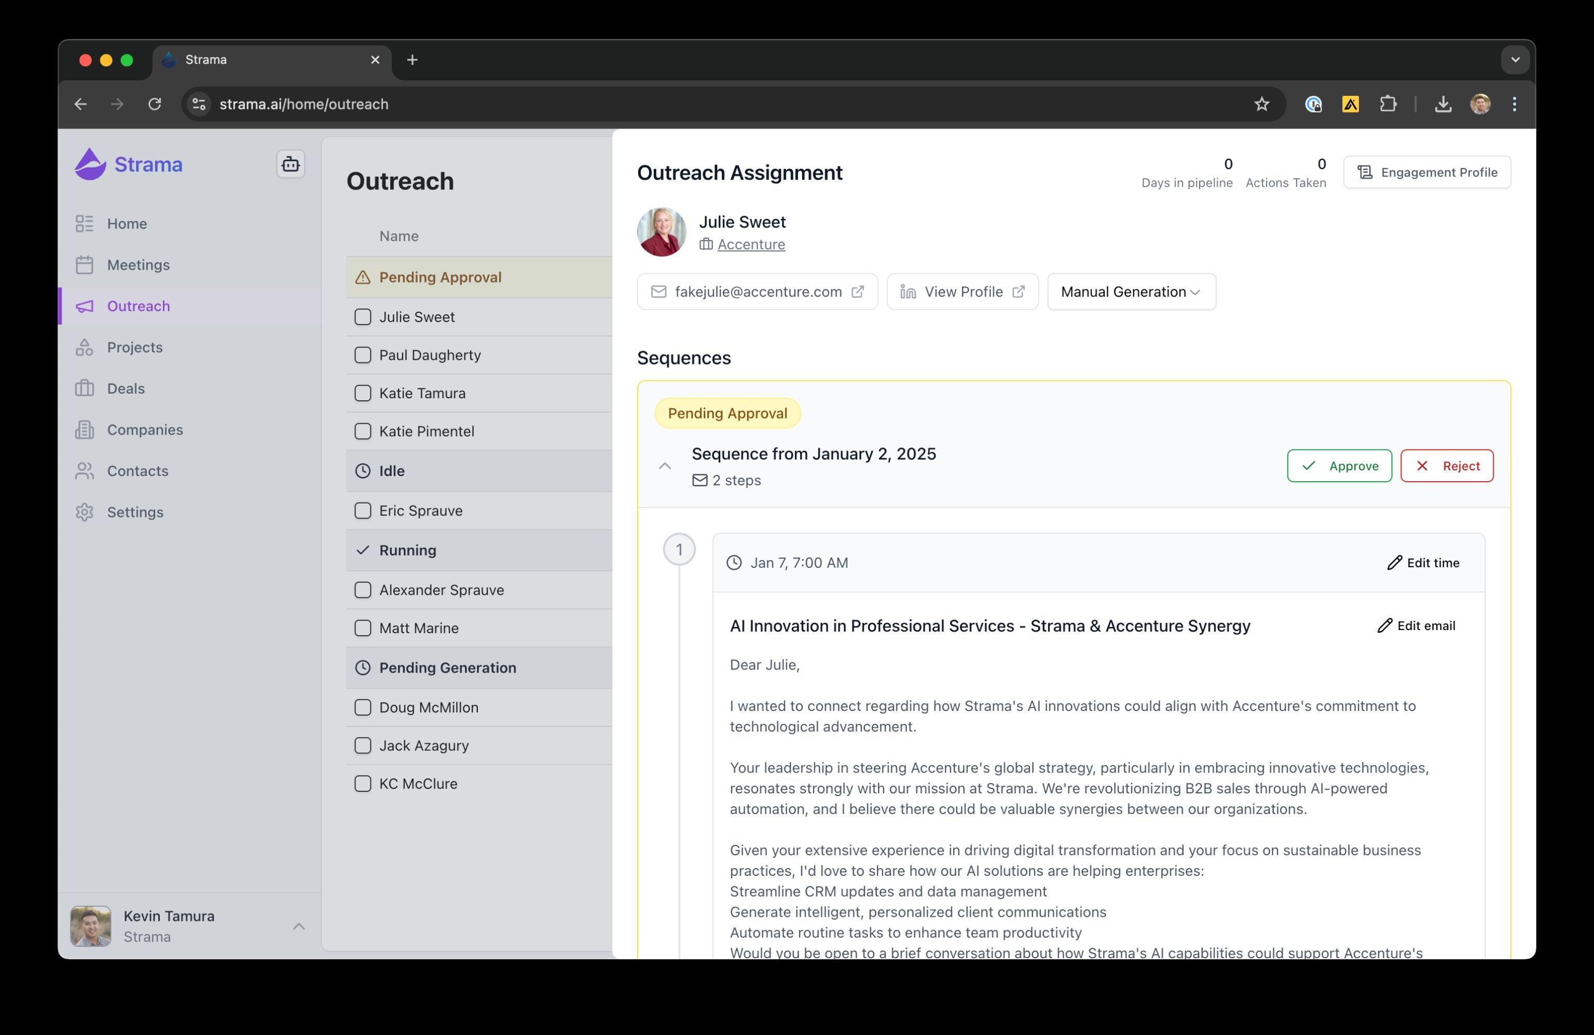Approve the January 2 sequence
This screenshot has height=1035, width=1594.
pos(1339,466)
